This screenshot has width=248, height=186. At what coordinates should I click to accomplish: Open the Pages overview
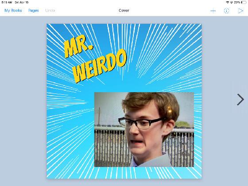(x=33, y=11)
